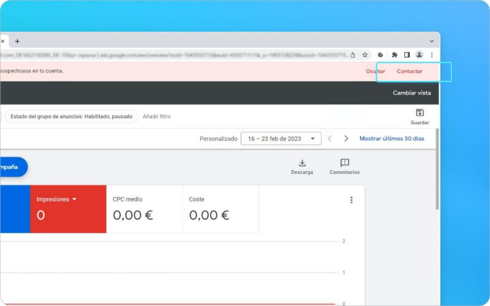Expand the date range dropdown 16 – 23 feb de 2023
The width and height of the screenshot is (490, 306).
(x=281, y=139)
